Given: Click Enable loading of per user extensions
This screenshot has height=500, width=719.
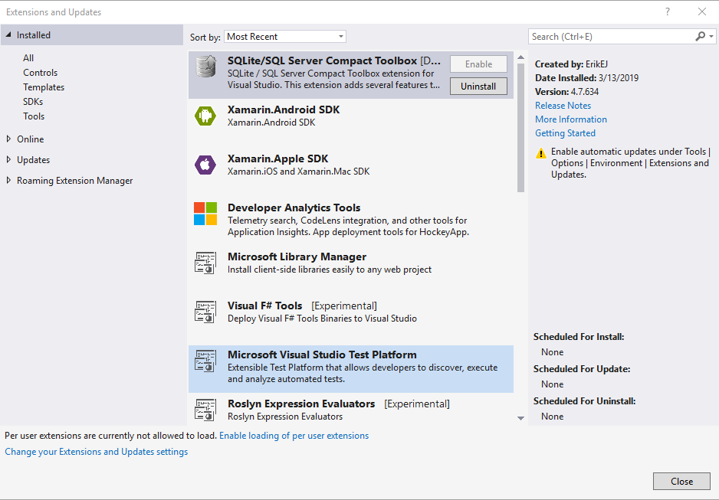Looking at the screenshot, I should click(294, 436).
